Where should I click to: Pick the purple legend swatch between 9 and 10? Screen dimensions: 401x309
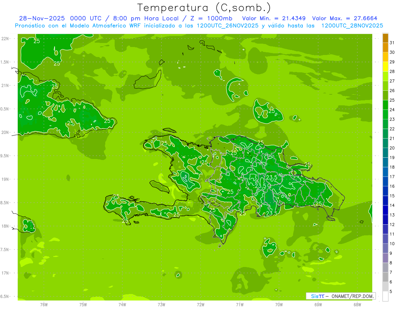click(x=385, y=249)
